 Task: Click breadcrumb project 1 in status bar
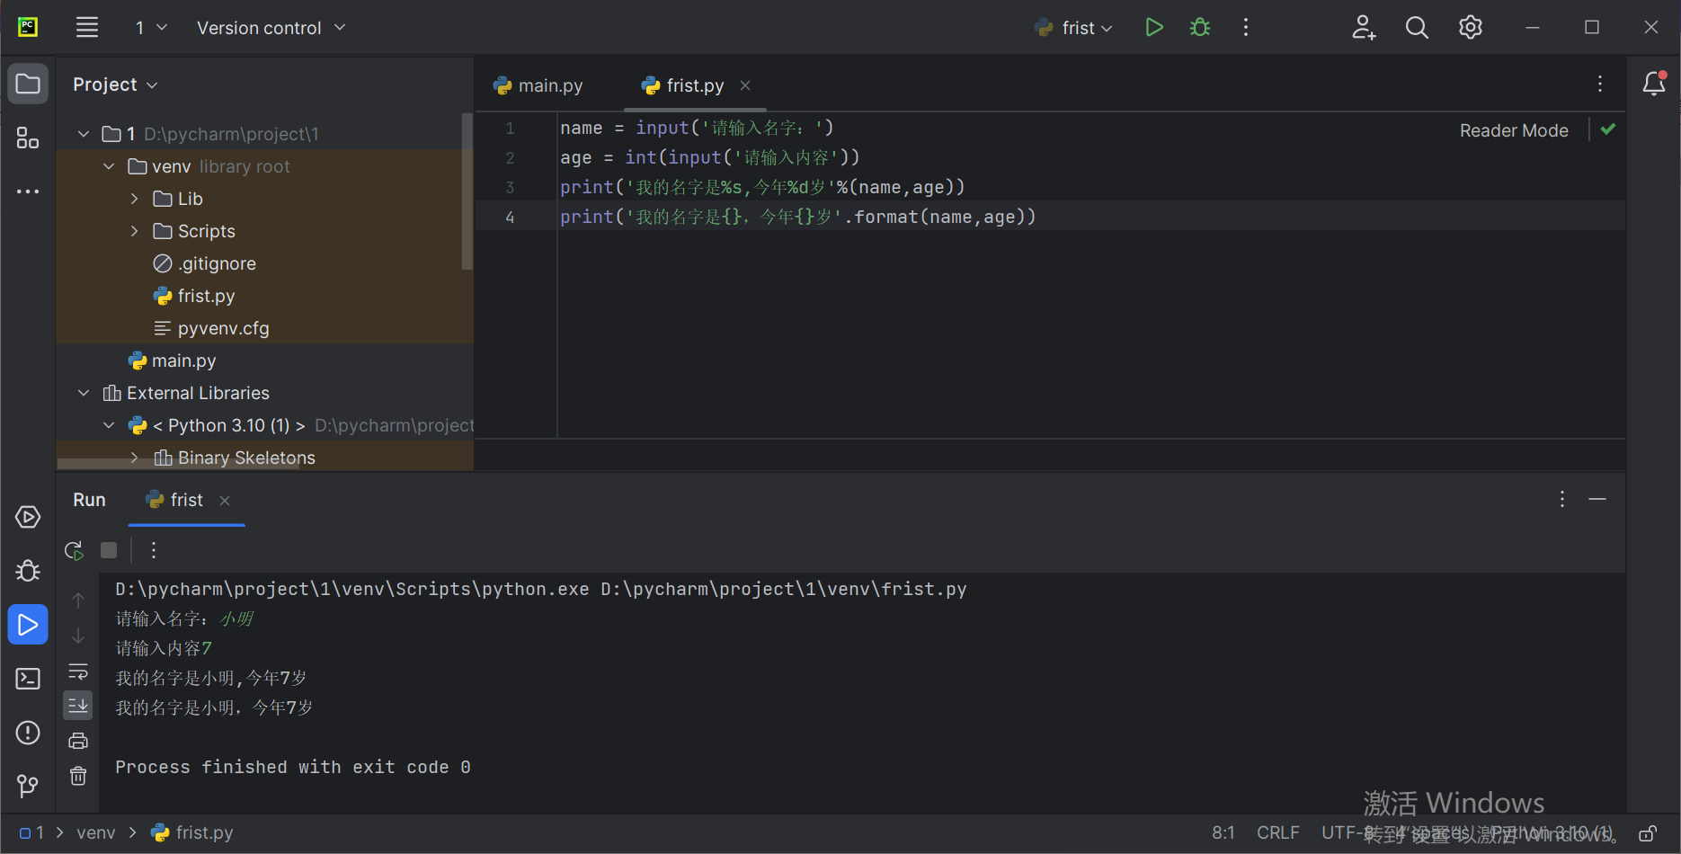click(32, 833)
